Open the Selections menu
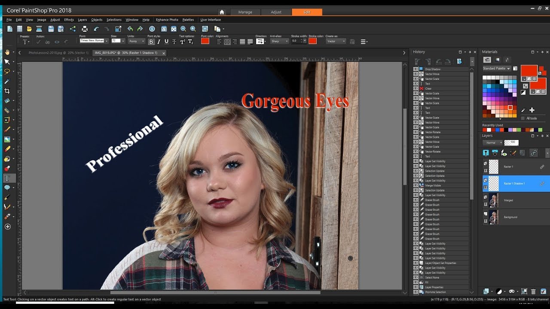This screenshot has height=309, width=550. [114, 20]
